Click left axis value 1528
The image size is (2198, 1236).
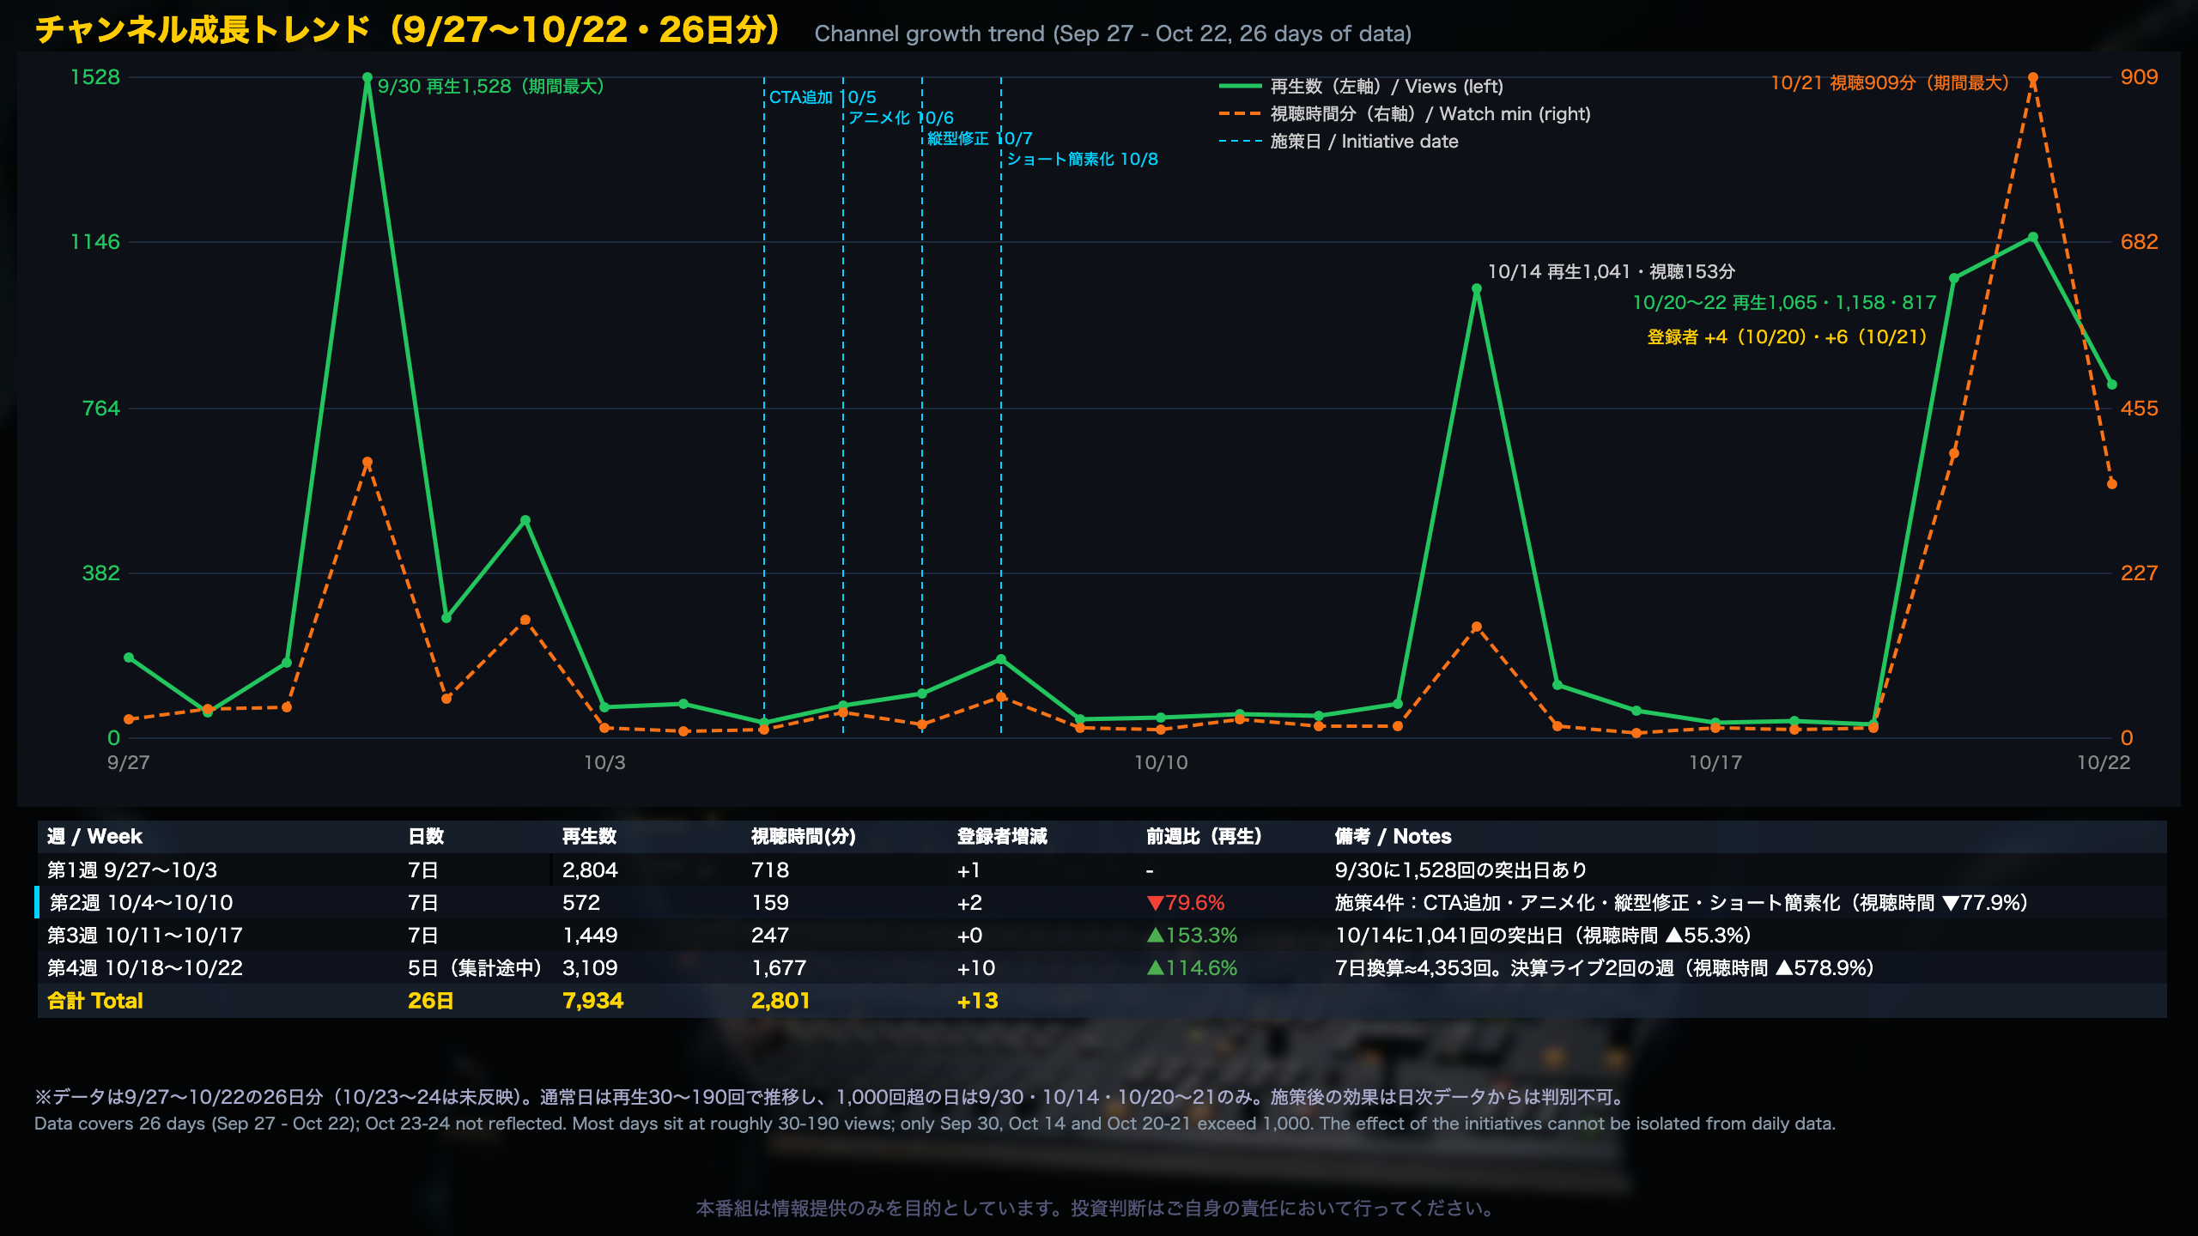pos(95,77)
